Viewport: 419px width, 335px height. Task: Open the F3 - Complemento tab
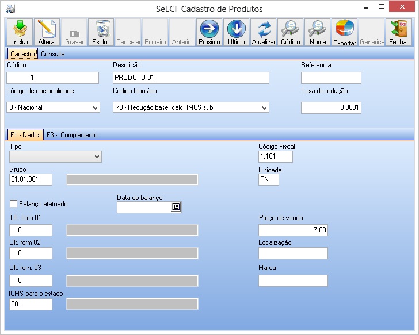[72, 135]
